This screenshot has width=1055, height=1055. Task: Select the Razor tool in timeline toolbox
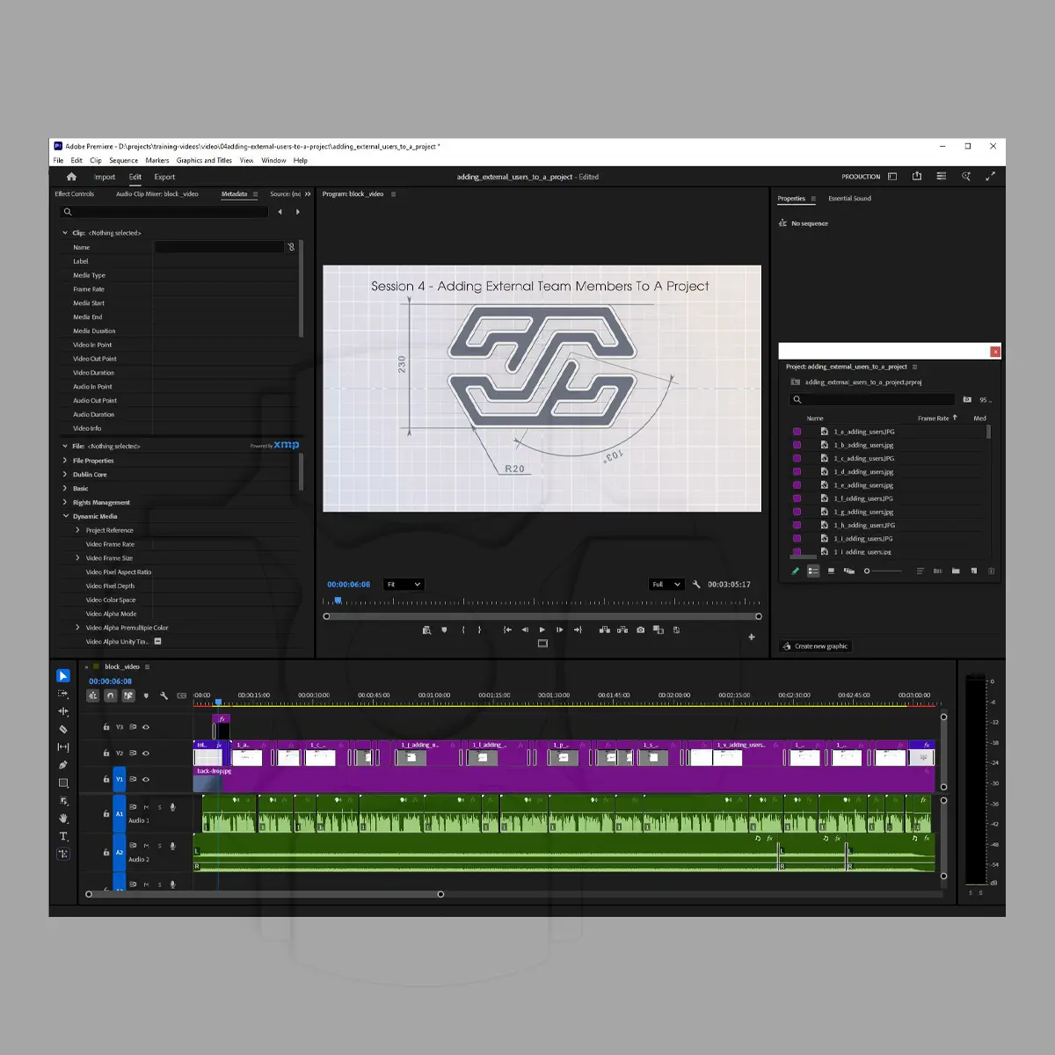click(63, 729)
